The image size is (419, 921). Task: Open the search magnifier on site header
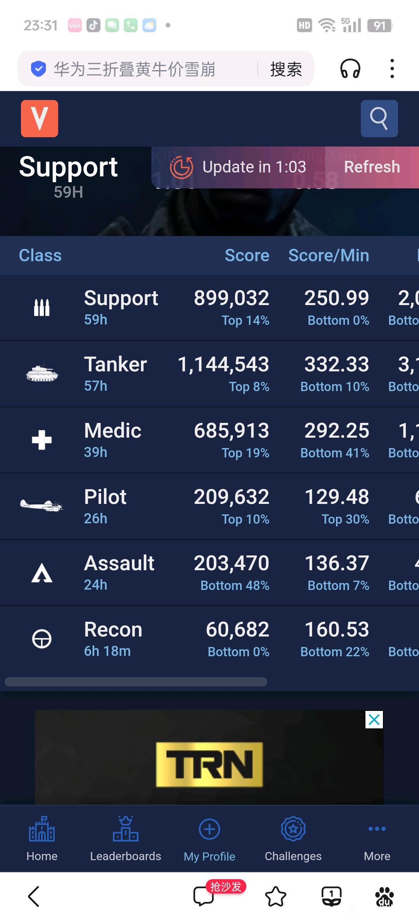pos(379,119)
